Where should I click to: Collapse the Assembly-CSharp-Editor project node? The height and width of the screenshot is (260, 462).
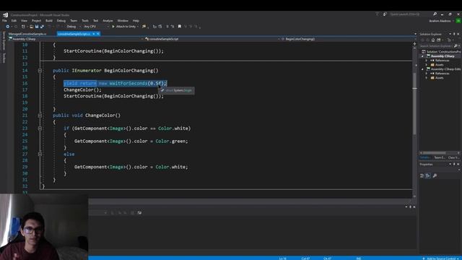[x=423, y=69]
